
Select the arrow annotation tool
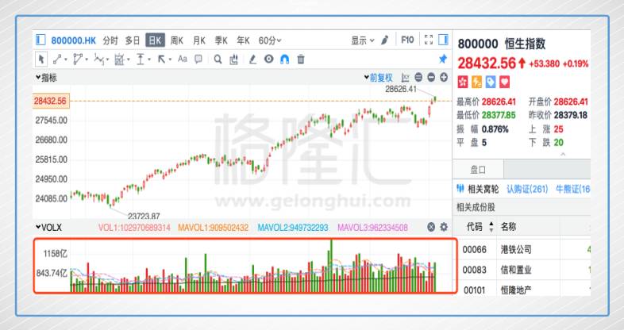[162, 59]
